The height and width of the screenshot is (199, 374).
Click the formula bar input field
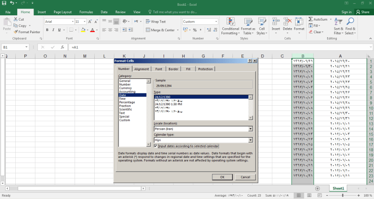(x=220, y=47)
